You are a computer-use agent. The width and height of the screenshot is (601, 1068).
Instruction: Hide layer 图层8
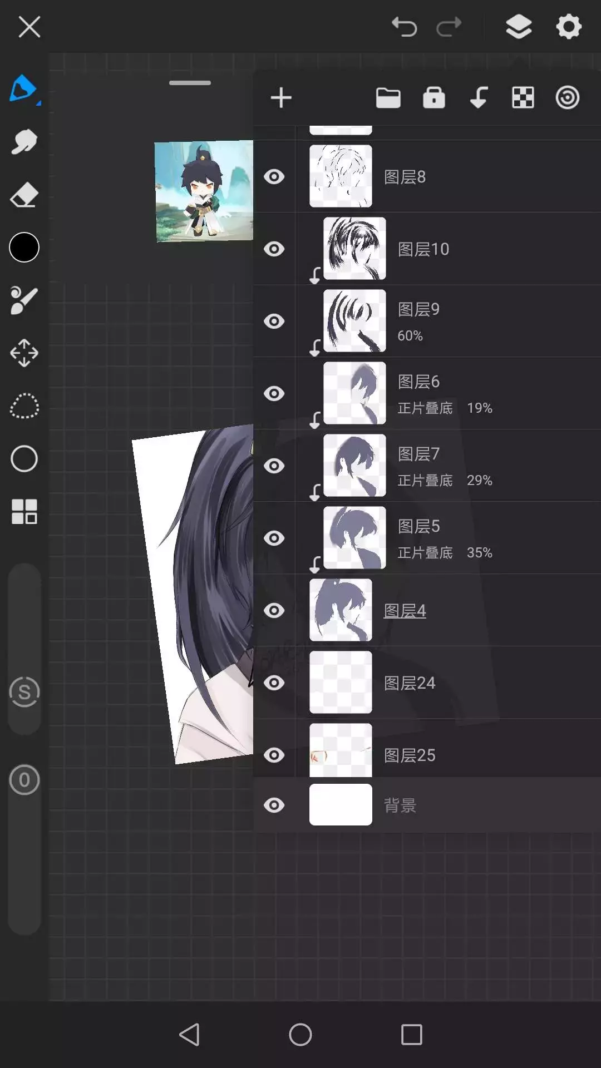point(274,177)
